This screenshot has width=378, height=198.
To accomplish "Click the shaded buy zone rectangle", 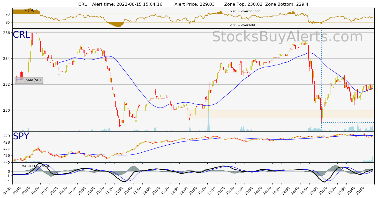I will 281,114.
